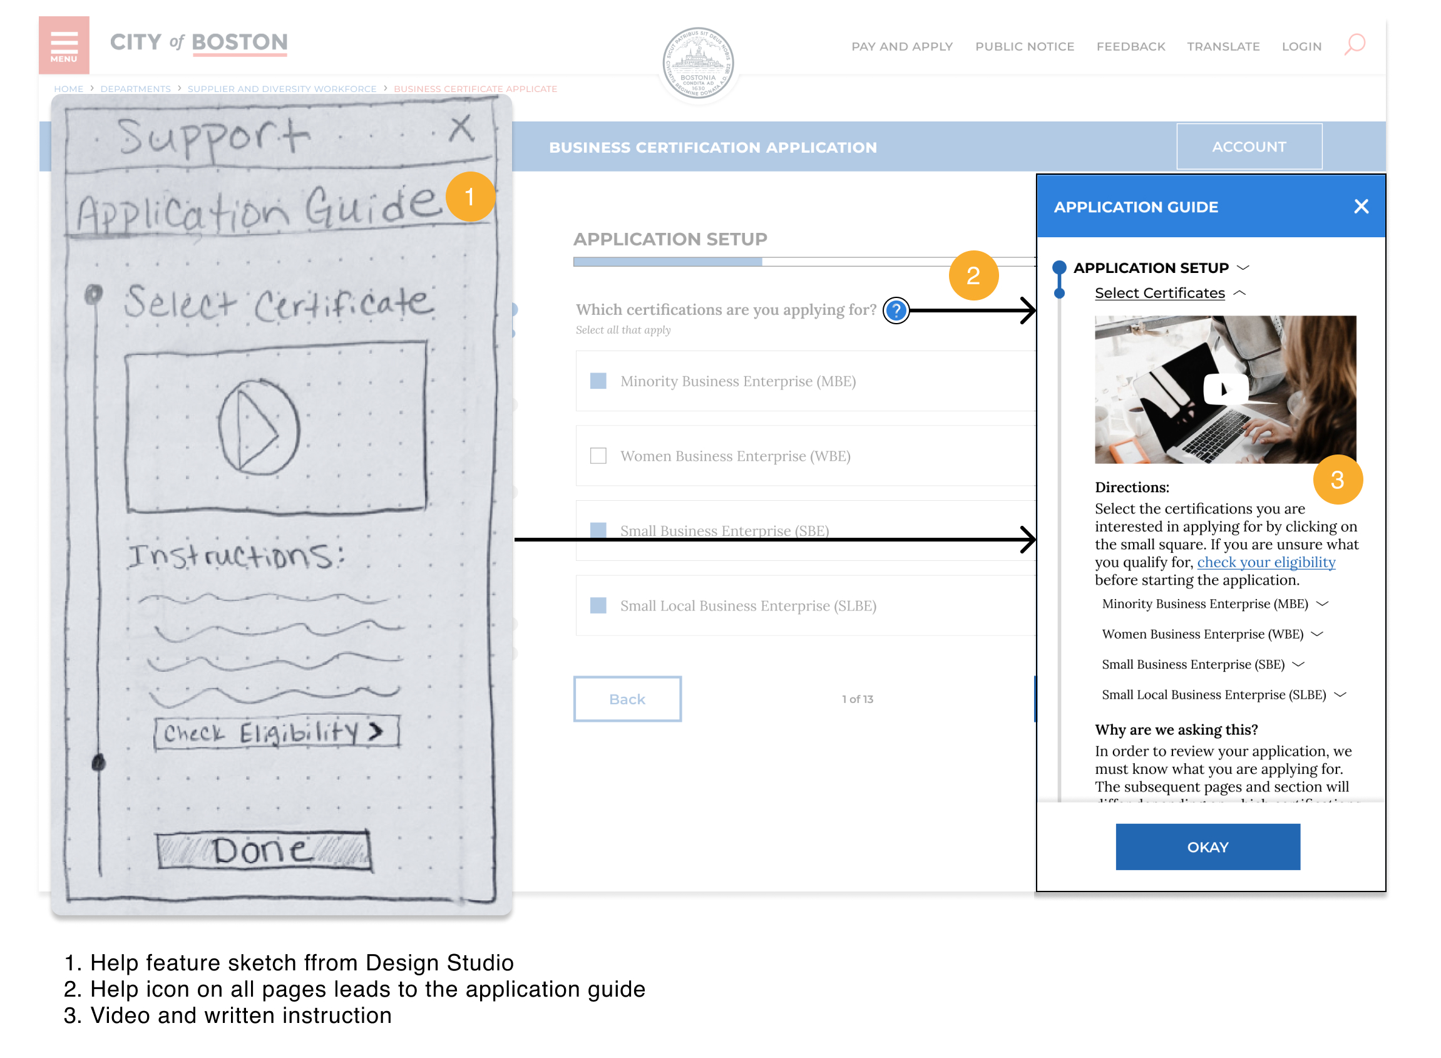Expand Minority Business Enterprise (MBE) in the guide
Screen dimensions: 1441x1058
click(x=1323, y=604)
